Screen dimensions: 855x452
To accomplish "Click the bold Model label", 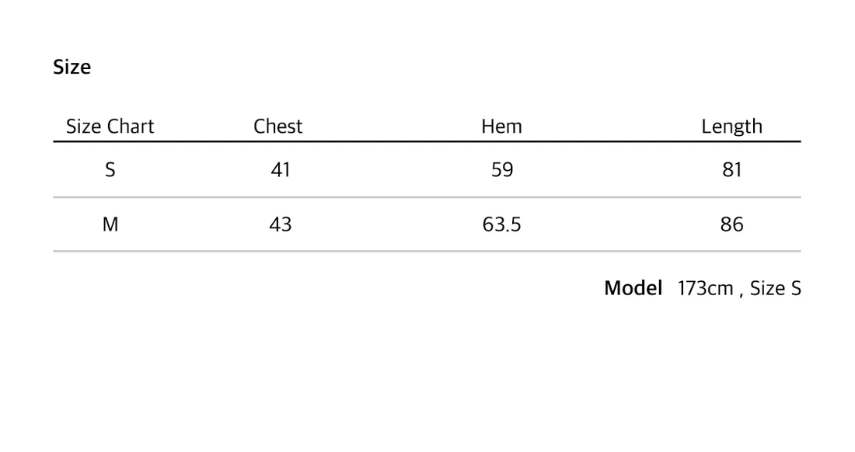I will [633, 289].
